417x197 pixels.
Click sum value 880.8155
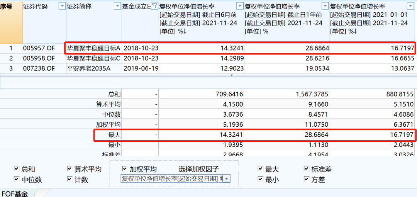point(400,94)
